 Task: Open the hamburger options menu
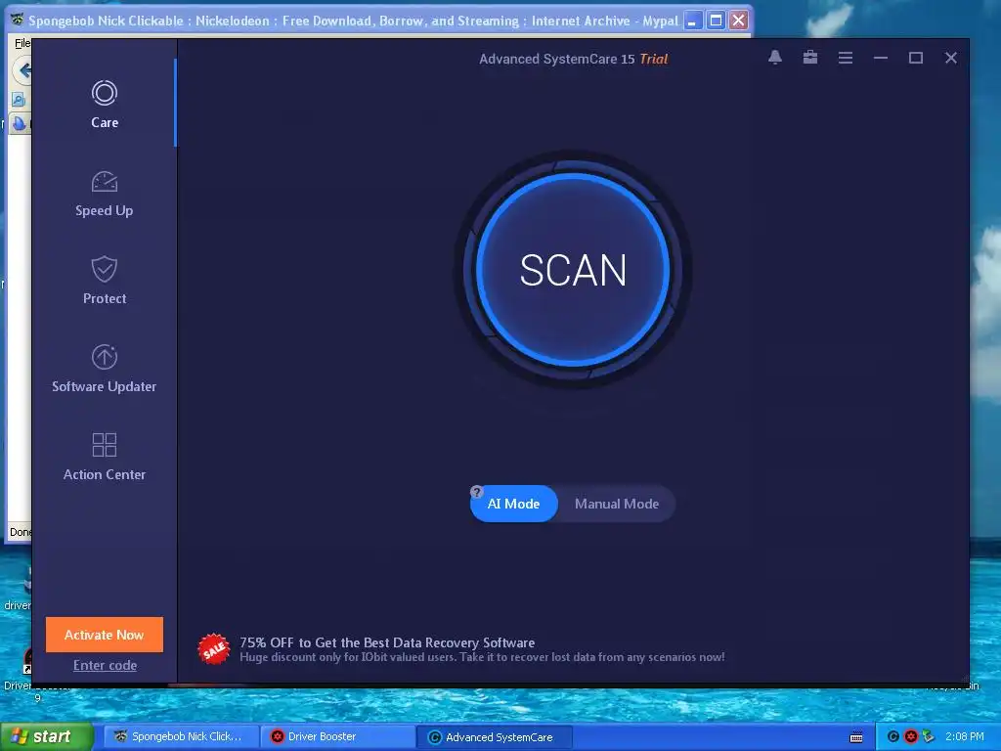(846, 58)
